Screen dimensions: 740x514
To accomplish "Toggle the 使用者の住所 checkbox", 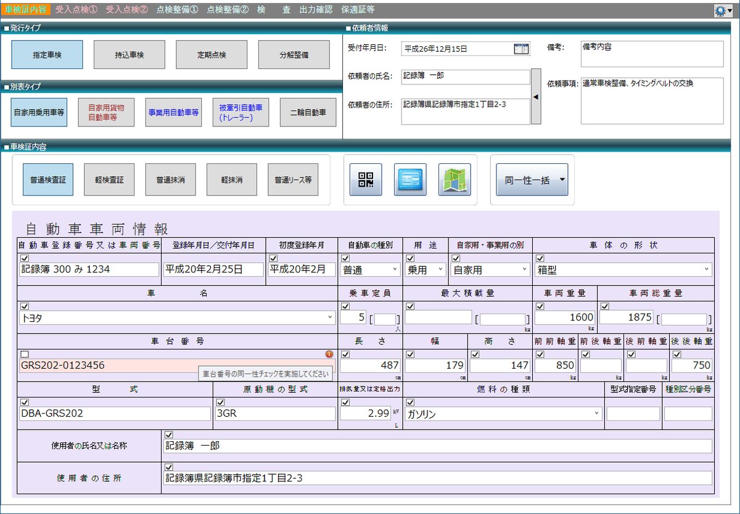I will [168, 467].
